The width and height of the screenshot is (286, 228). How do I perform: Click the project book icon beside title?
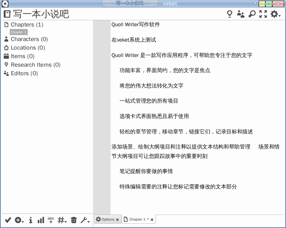click(7, 14)
